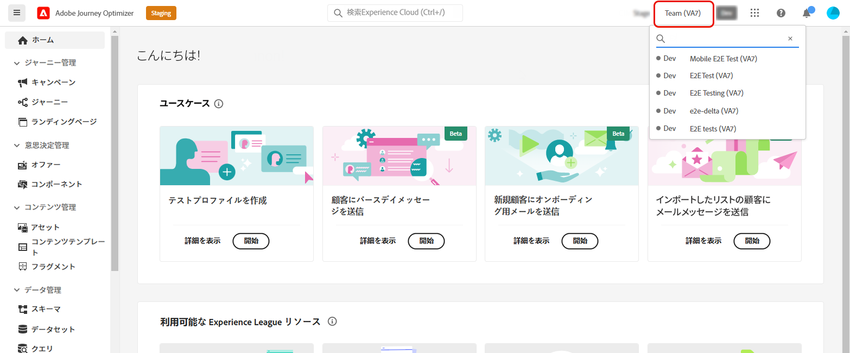Start 顧客にバースデイメッセージを送信 with 開始

coord(427,241)
